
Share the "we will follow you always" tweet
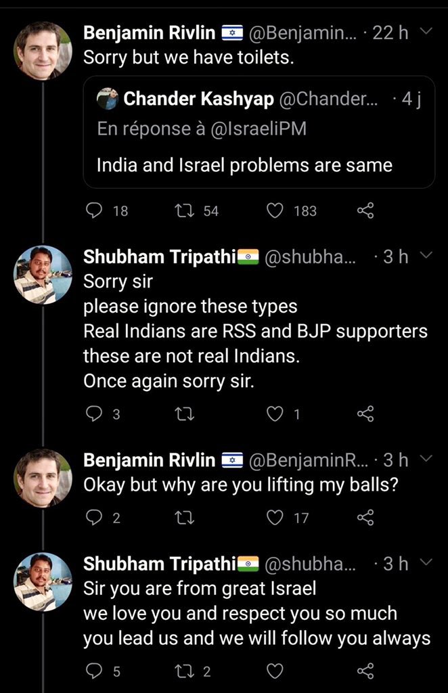click(365, 671)
